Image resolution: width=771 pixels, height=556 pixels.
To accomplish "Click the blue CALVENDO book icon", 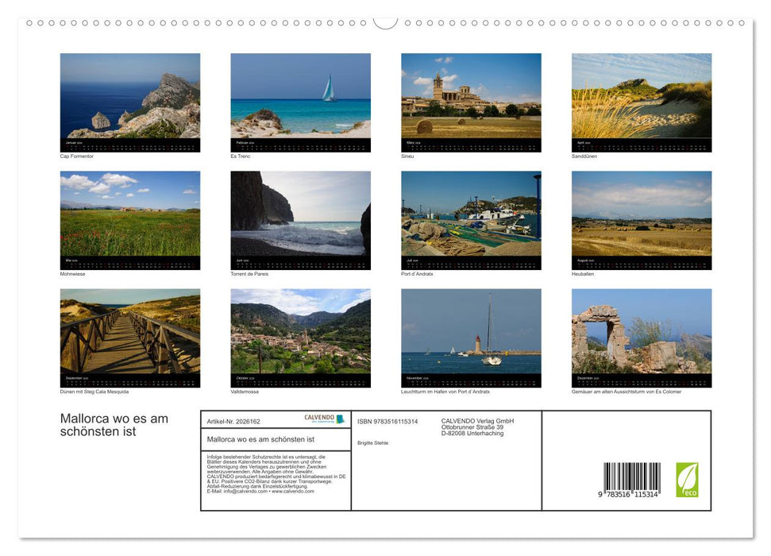I will [x=341, y=419].
